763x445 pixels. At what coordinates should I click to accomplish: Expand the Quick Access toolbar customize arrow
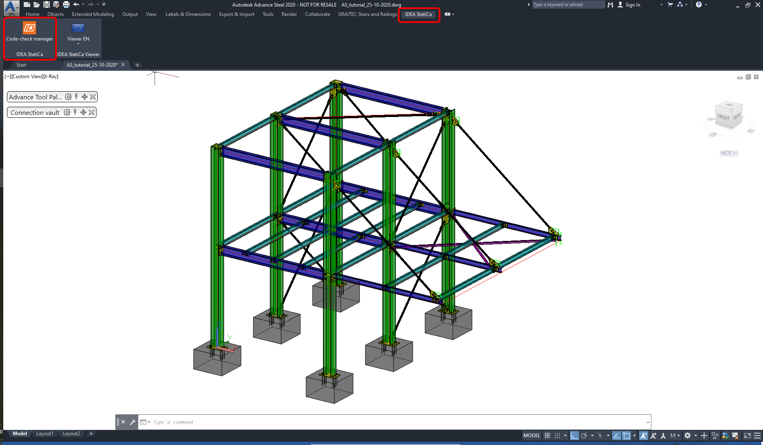[x=103, y=4]
